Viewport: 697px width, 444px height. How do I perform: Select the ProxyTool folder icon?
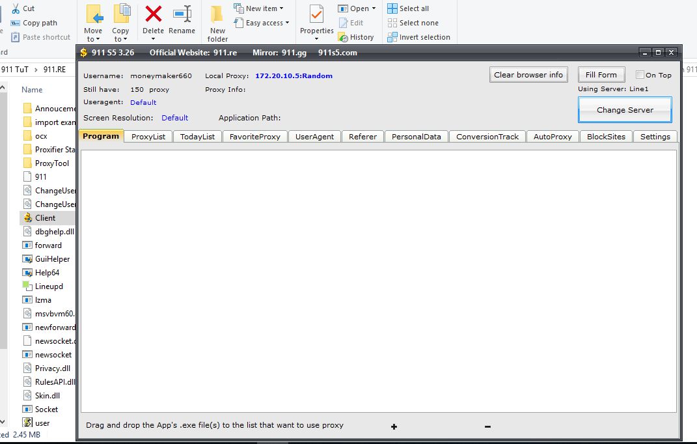[x=27, y=163]
